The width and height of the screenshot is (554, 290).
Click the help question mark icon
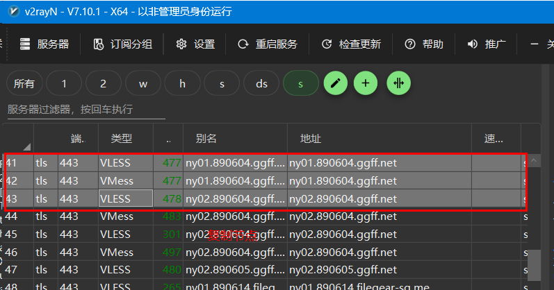pos(410,44)
